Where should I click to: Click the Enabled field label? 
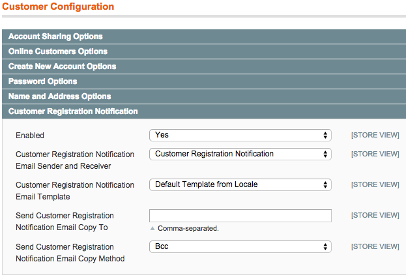[30, 136]
